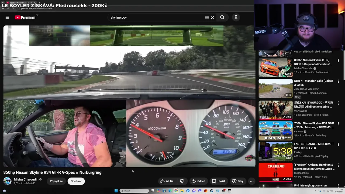Like the video (69 tis.)
Screen dimensions: 345x194
[x=167, y=181]
